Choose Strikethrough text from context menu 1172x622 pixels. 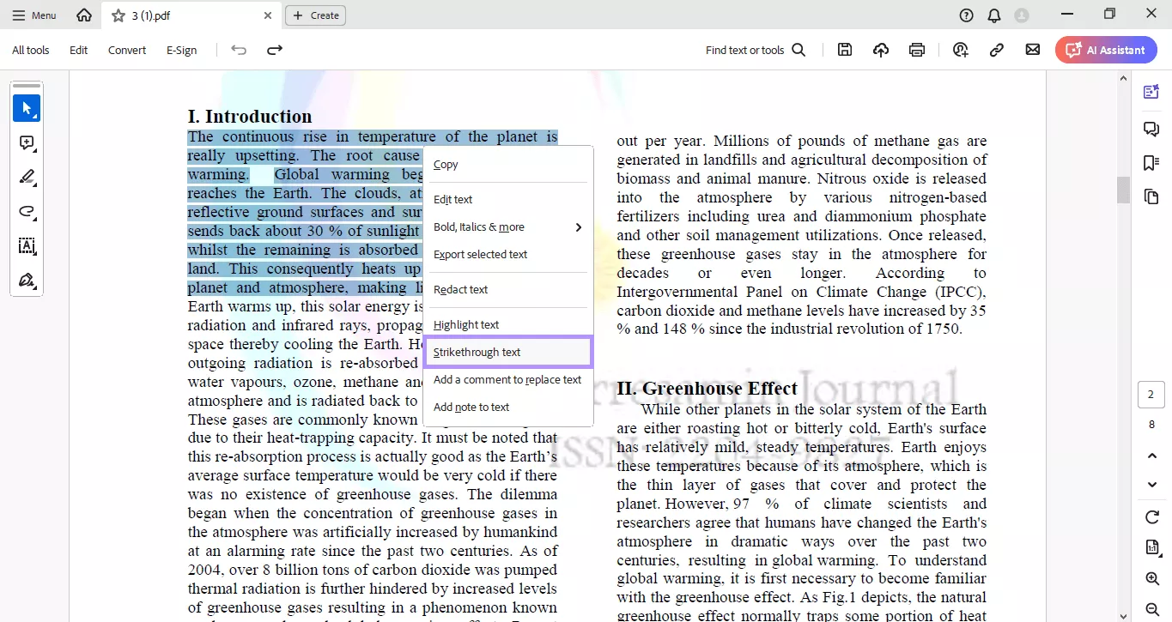click(x=477, y=352)
